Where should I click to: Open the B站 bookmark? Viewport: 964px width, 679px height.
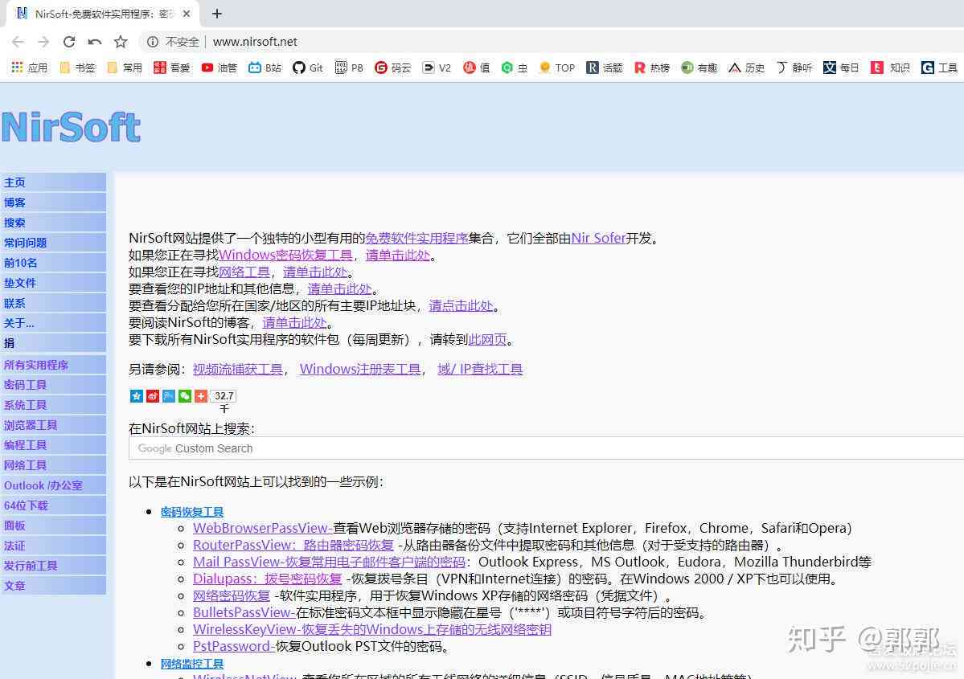[x=265, y=67]
